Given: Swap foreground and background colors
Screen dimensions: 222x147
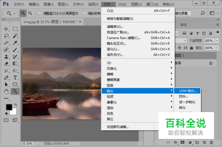Looking at the screenshot, I should point(15,105).
